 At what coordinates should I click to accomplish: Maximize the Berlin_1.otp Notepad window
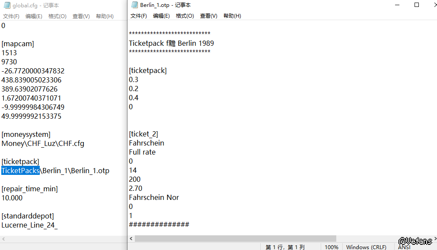point(417,5)
